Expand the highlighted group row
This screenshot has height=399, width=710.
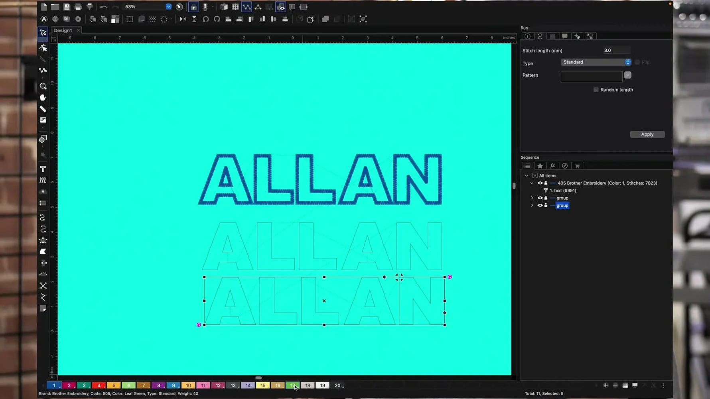pyautogui.click(x=532, y=206)
